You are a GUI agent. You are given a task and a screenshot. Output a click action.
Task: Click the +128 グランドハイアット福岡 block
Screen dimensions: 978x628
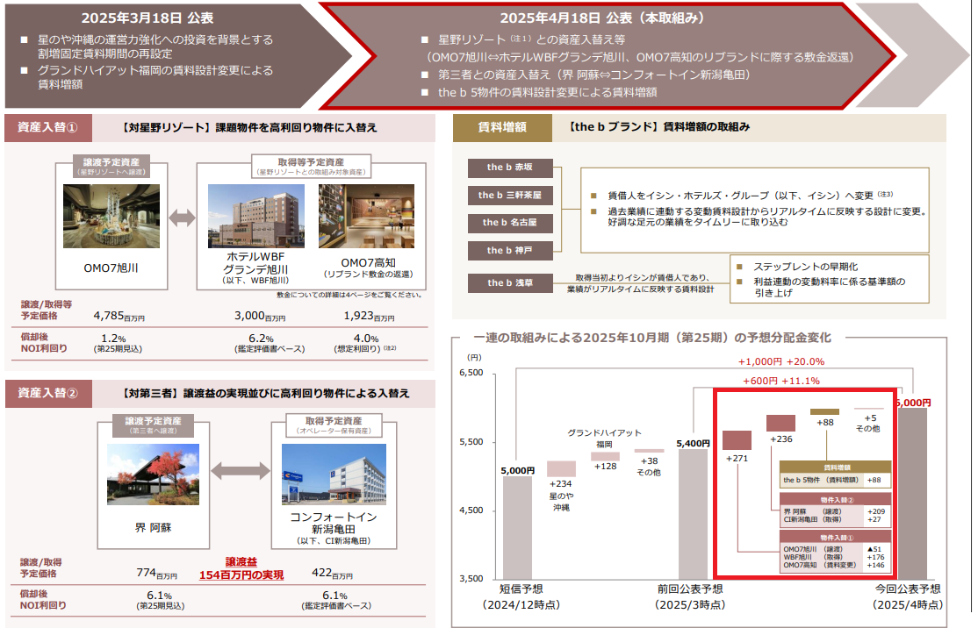click(x=605, y=457)
